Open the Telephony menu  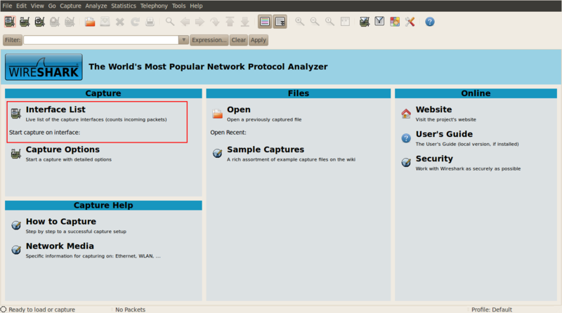pos(154,6)
